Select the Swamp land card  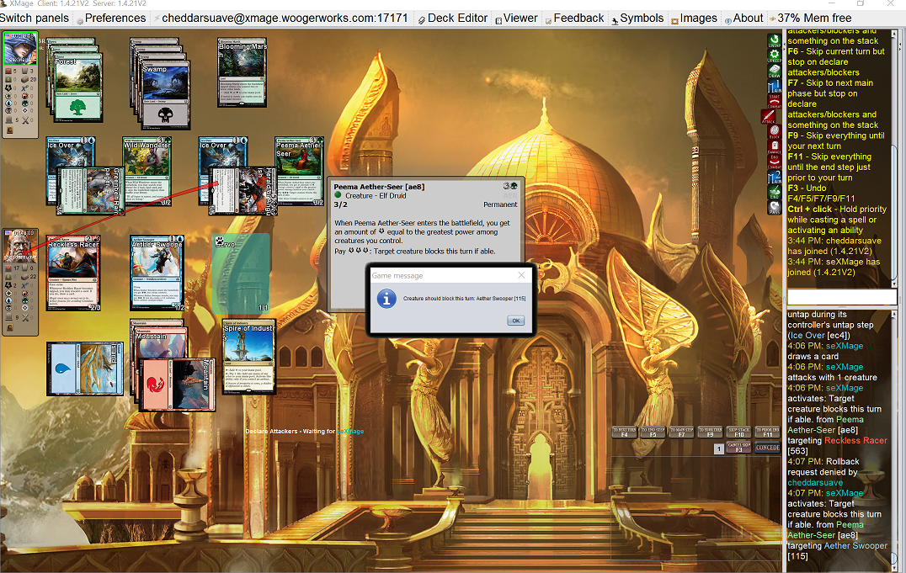[166, 94]
